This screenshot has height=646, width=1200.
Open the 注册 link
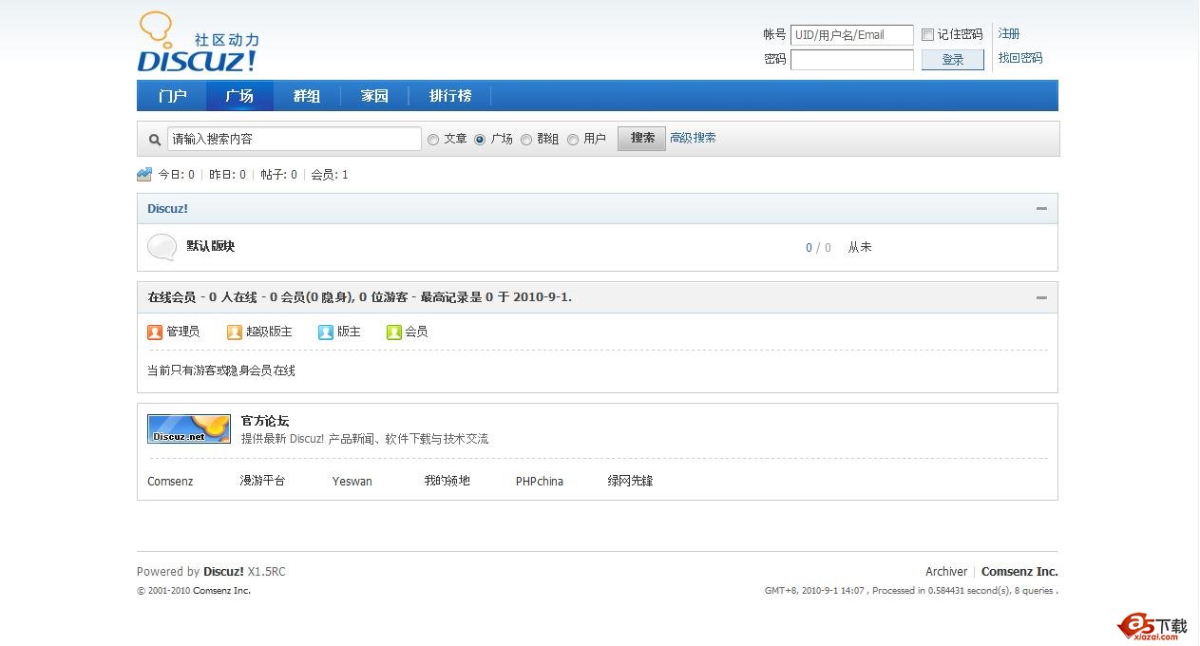click(1008, 33)
